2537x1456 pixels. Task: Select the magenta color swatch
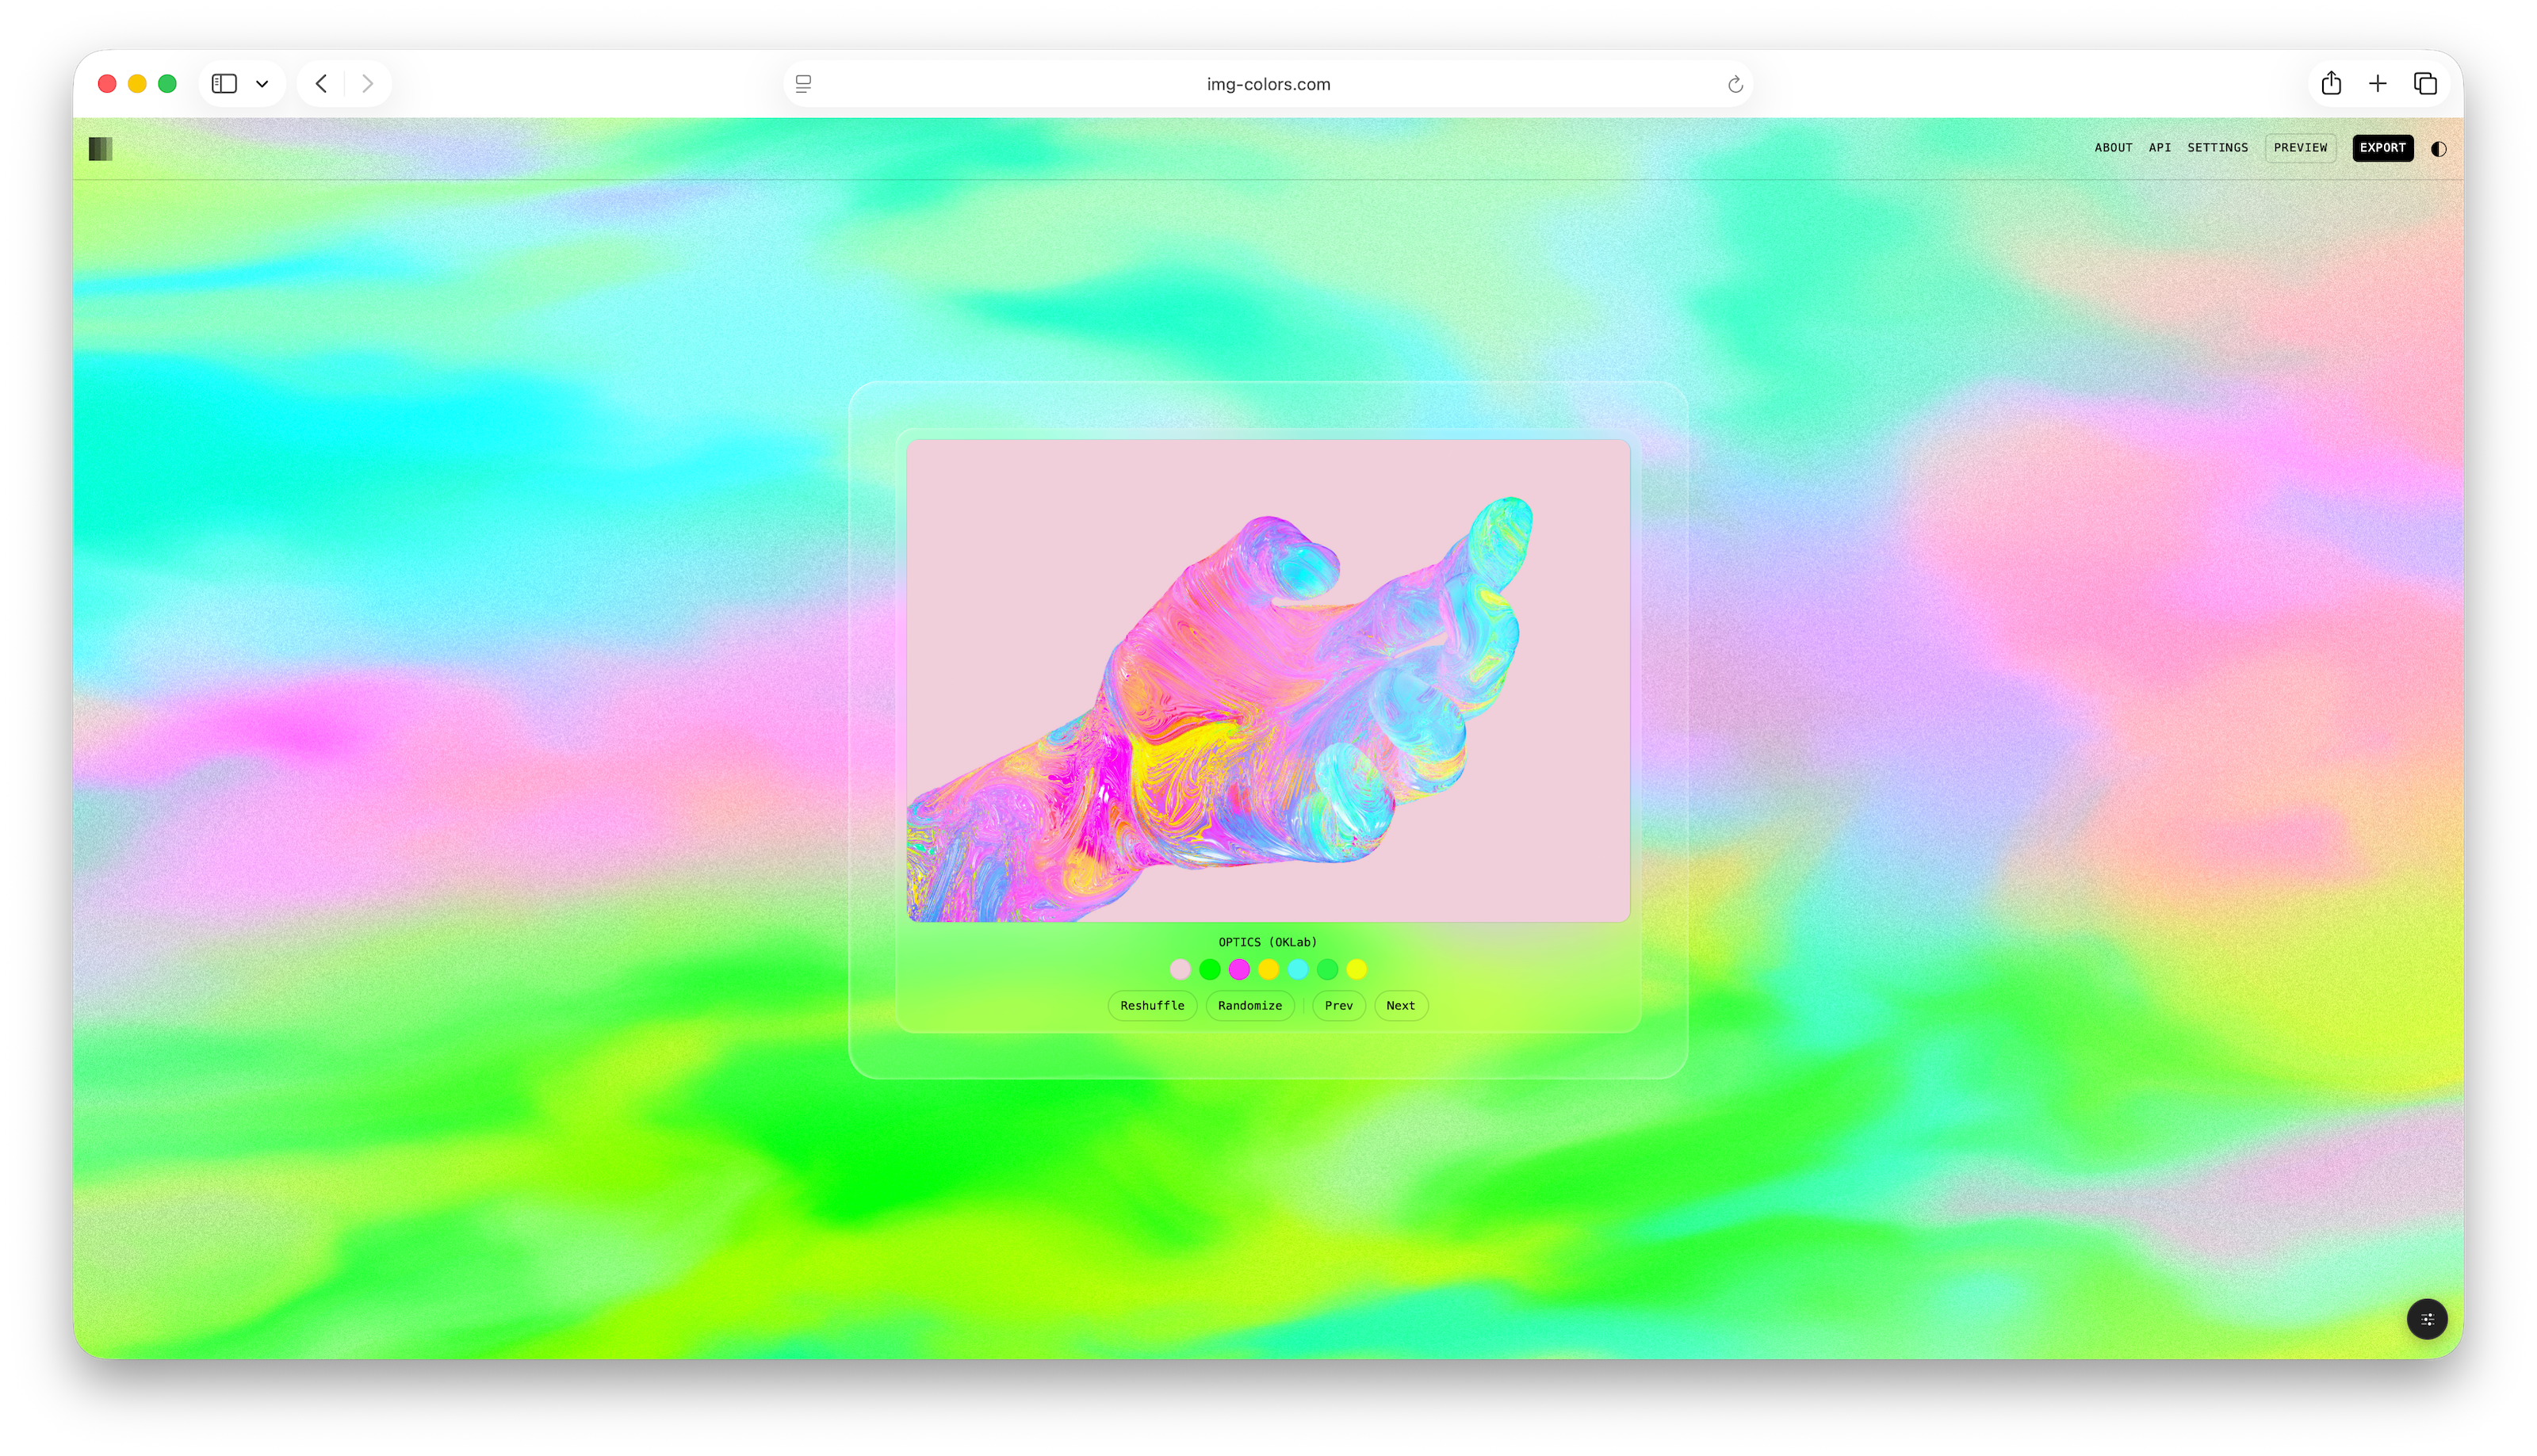click(x=1239, y=969)
